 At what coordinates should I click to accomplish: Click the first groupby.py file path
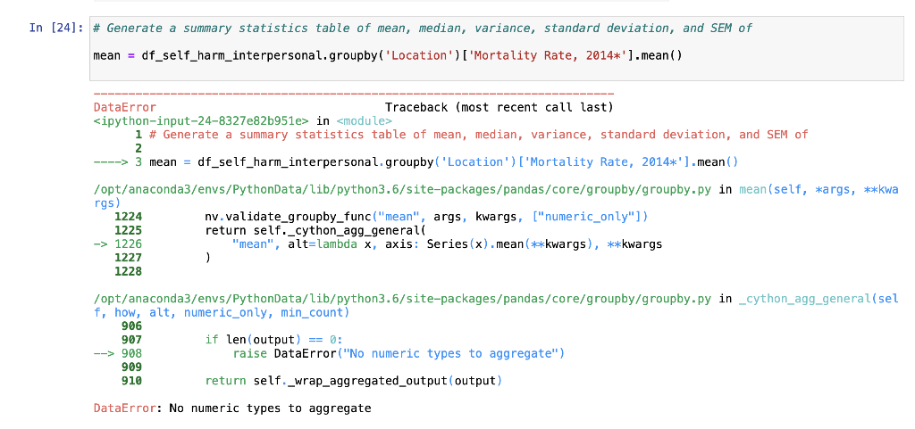click(402, 190)
